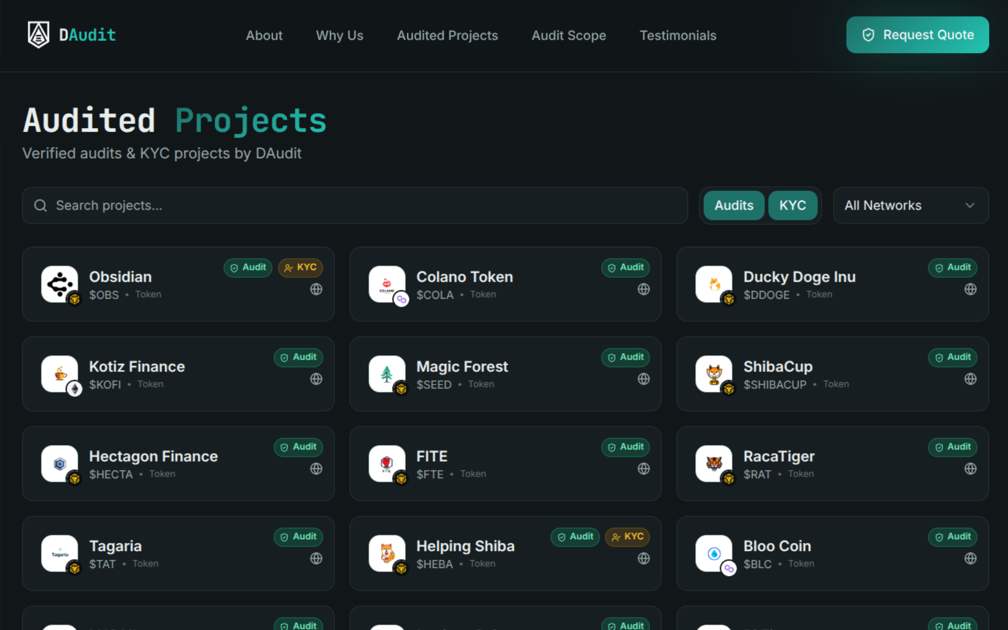Open Testimonials nav link
1008x630 pixels.
click(678, 35)
